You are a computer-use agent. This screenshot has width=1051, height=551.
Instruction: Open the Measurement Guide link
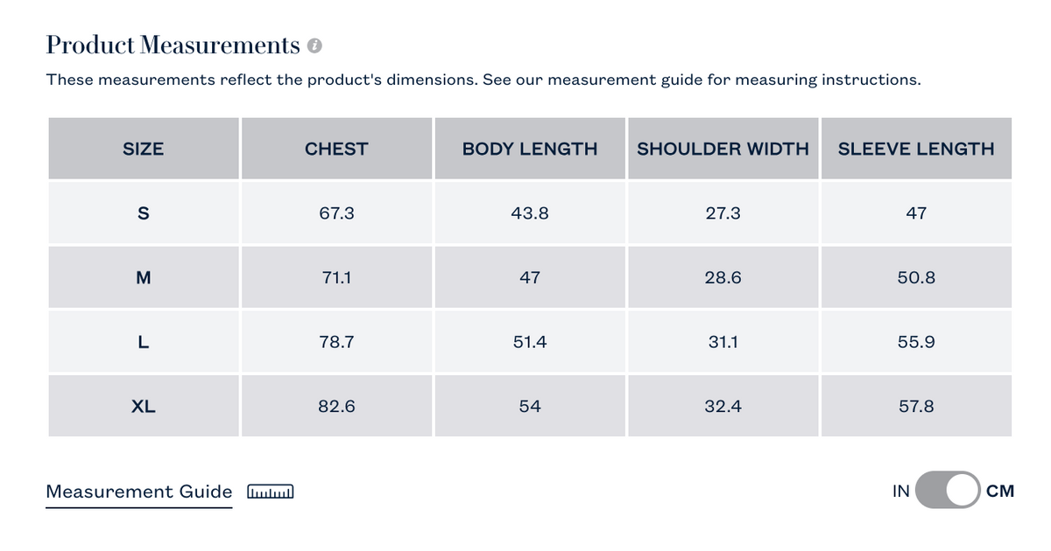(139, 492)
